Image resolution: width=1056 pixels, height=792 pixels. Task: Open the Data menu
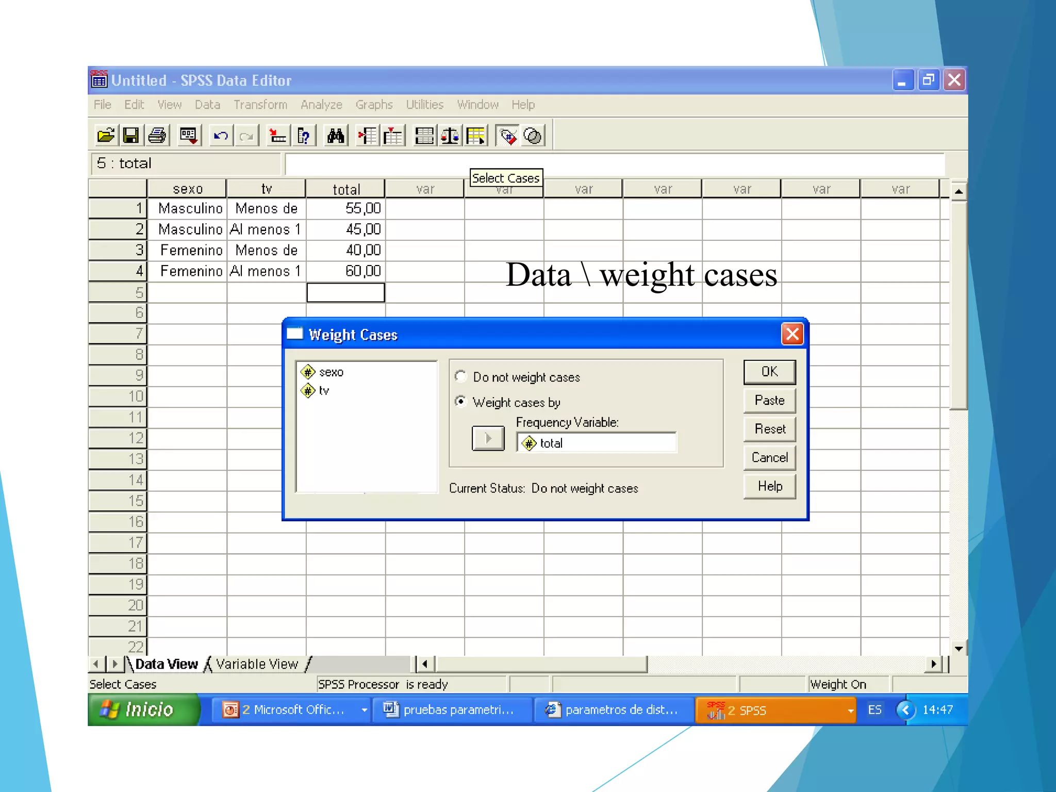207,105
